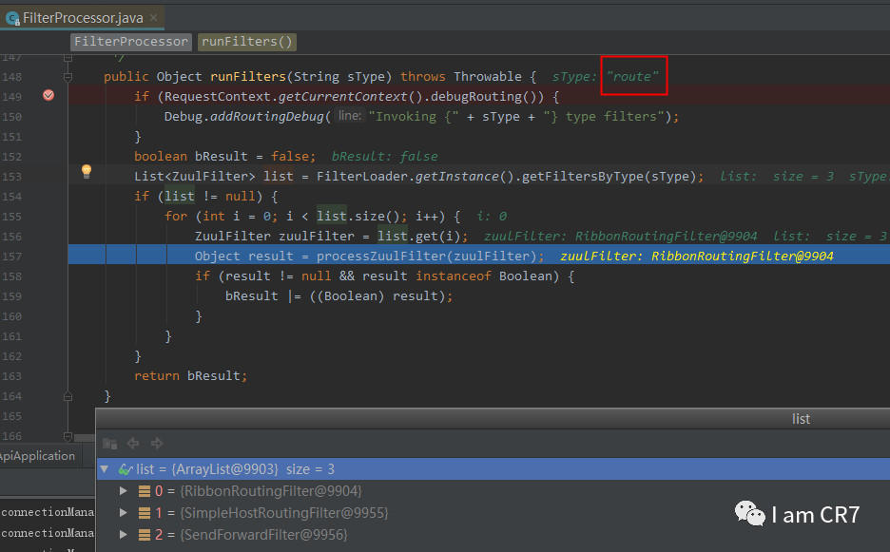Click list variable watch icon
890x552 pixels.
pyautogui.click(x=125, y=469)
